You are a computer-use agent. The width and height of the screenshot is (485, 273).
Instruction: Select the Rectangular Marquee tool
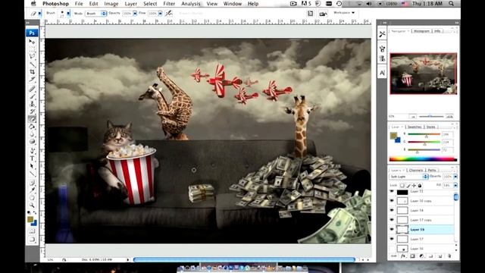point(32,49)
